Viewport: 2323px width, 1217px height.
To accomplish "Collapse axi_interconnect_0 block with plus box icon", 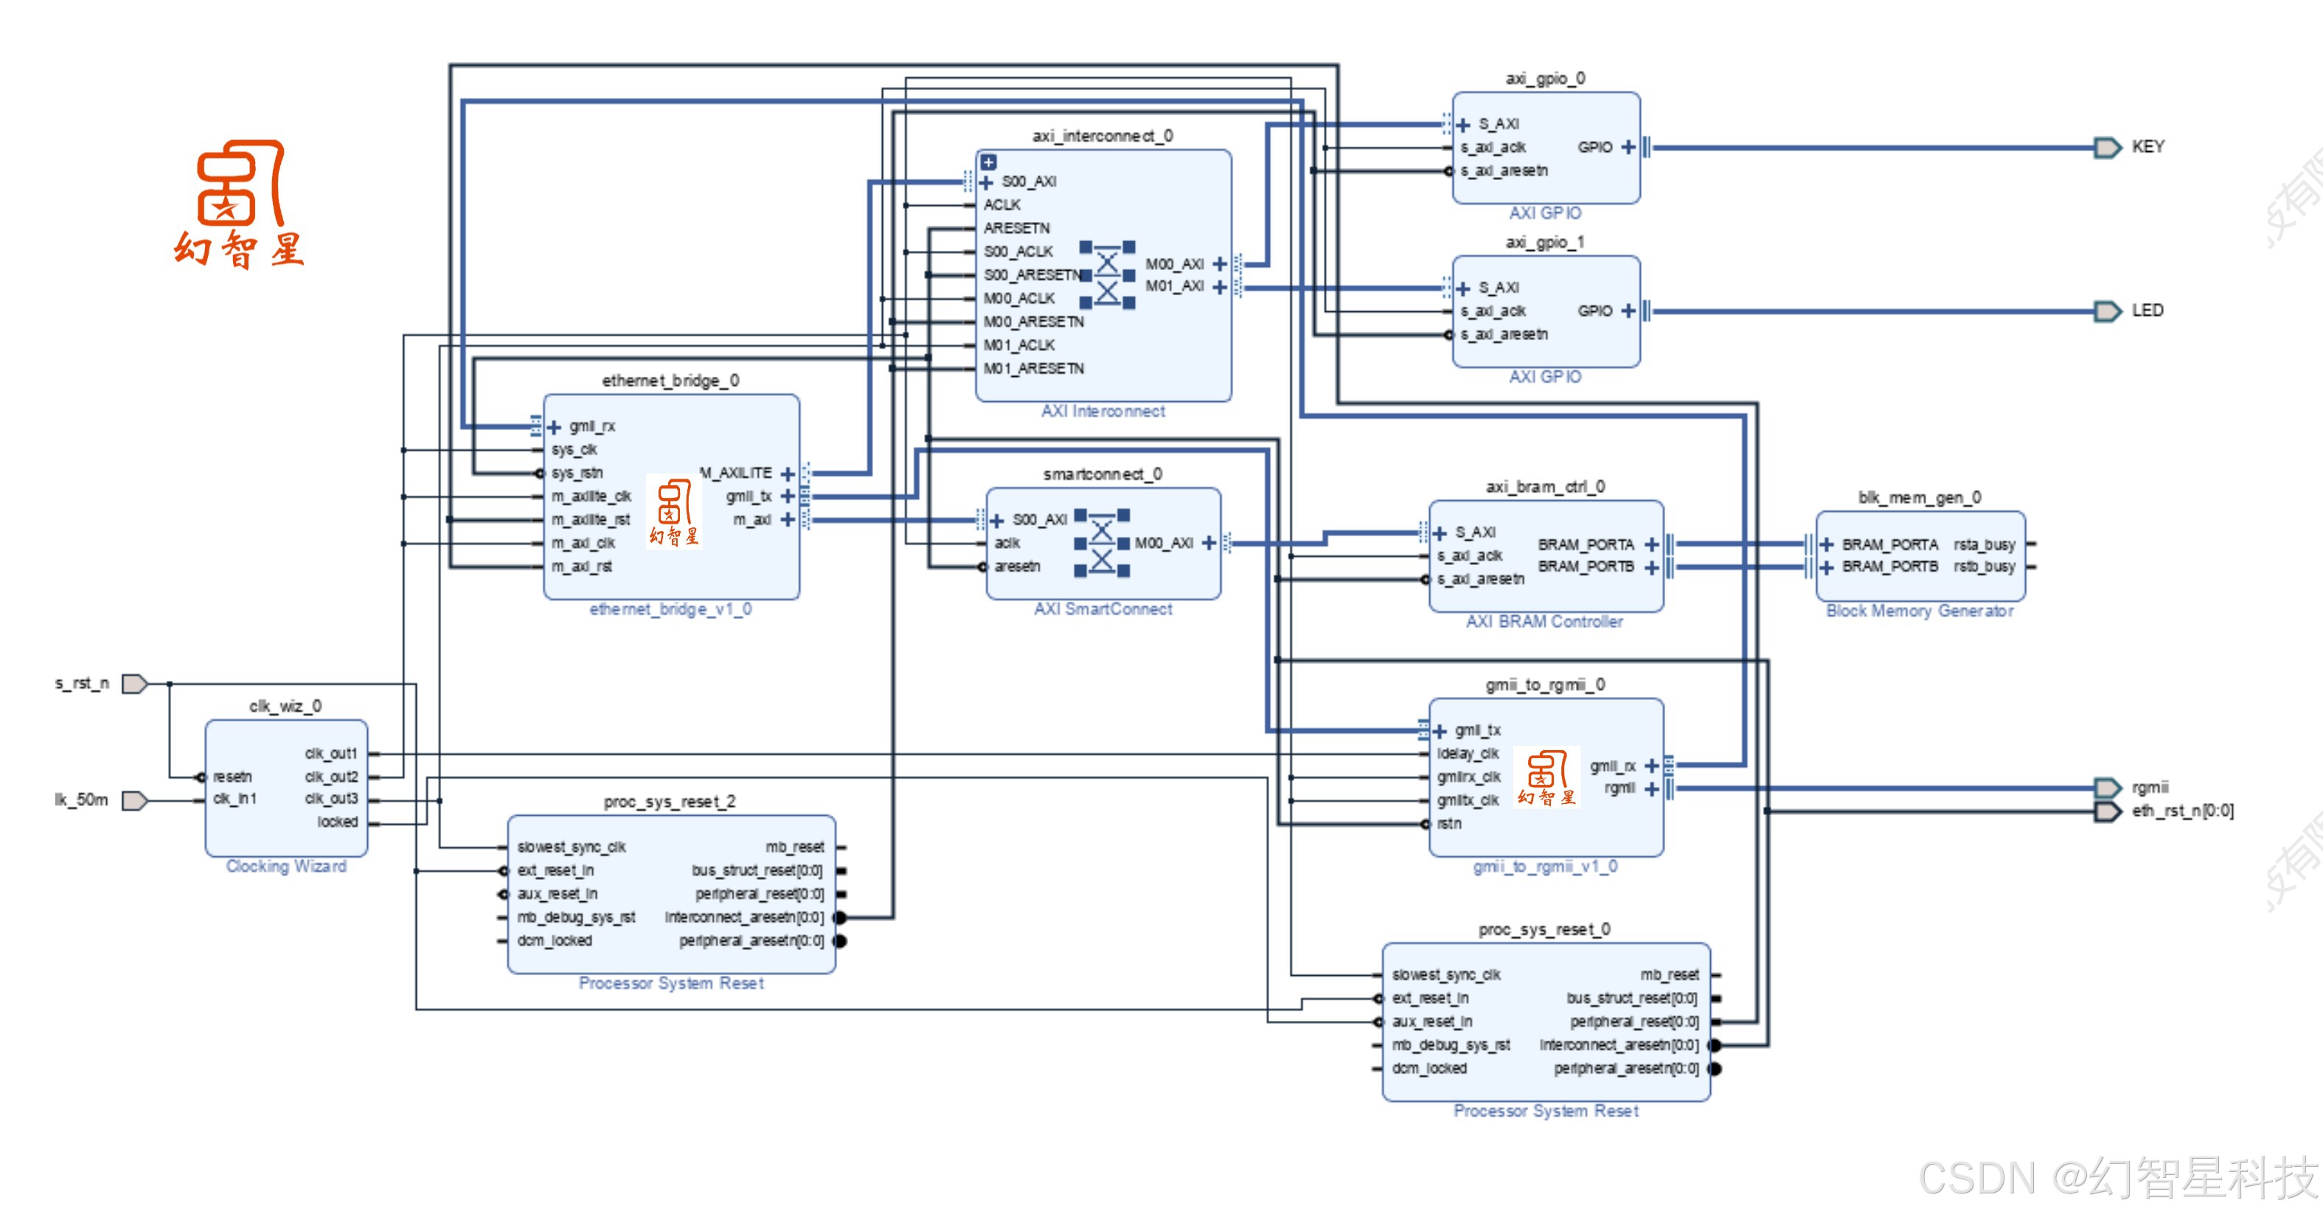I will click(988, 162).
